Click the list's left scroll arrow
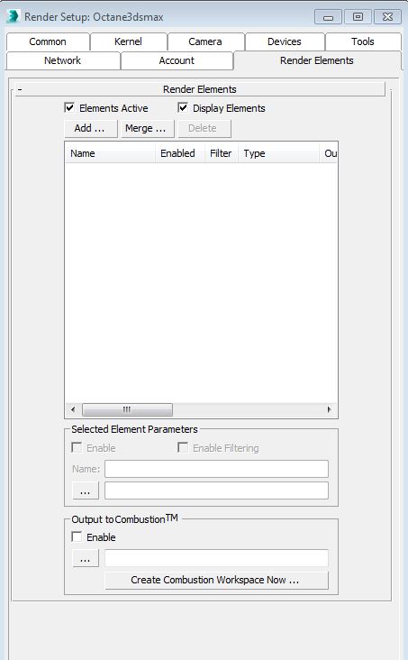 click(x=73, y=409)
